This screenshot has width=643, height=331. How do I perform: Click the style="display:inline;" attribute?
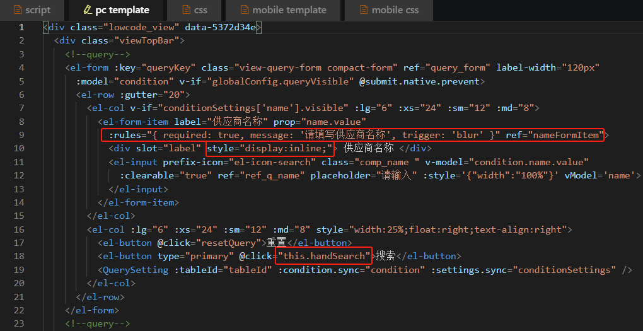coord(269,149)
